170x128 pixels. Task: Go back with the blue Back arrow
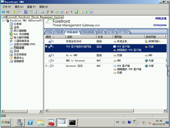pyautogui.click(x=3, y=12)
